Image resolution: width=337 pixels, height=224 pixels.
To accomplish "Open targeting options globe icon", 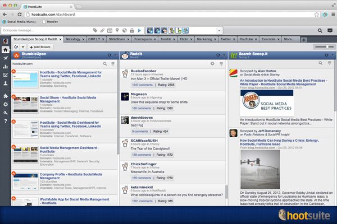I will [125, 30].
